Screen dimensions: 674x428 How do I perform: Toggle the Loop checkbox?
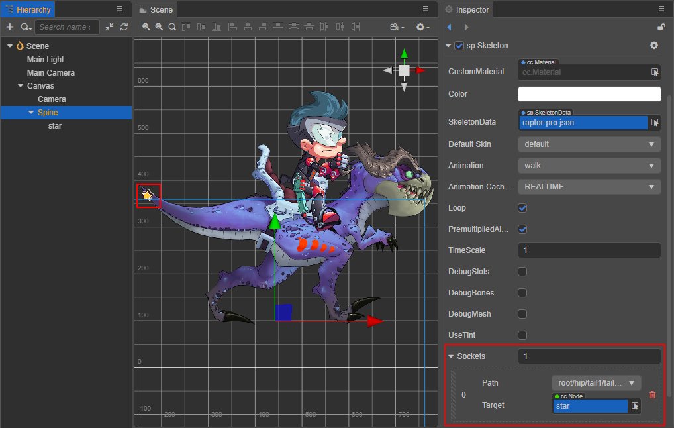[x=522, y=208]
